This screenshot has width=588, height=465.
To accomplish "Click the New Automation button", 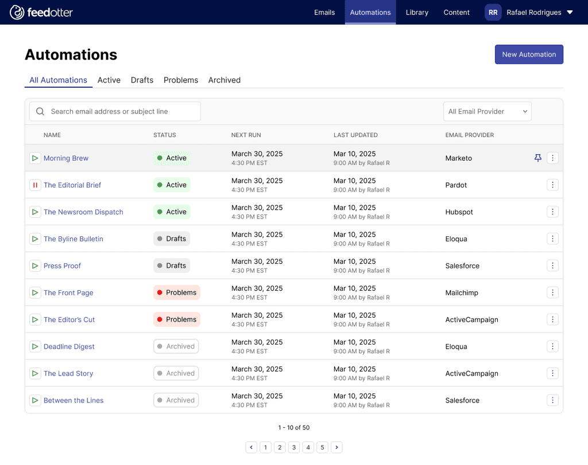I will point(529,54).
